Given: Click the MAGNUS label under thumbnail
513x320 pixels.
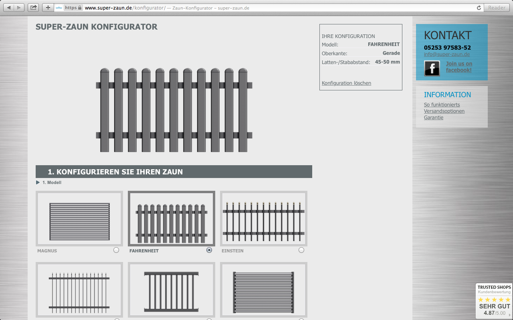Looking at the screenshot, I should 47,251.
